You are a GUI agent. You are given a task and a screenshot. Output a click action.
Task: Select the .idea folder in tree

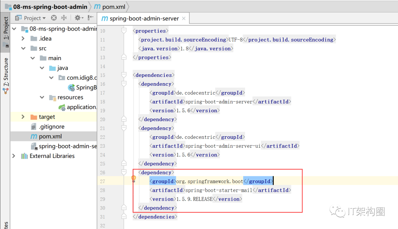pos(45,39)
